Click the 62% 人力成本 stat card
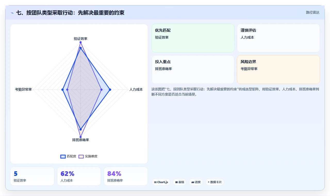 [79, 176]
